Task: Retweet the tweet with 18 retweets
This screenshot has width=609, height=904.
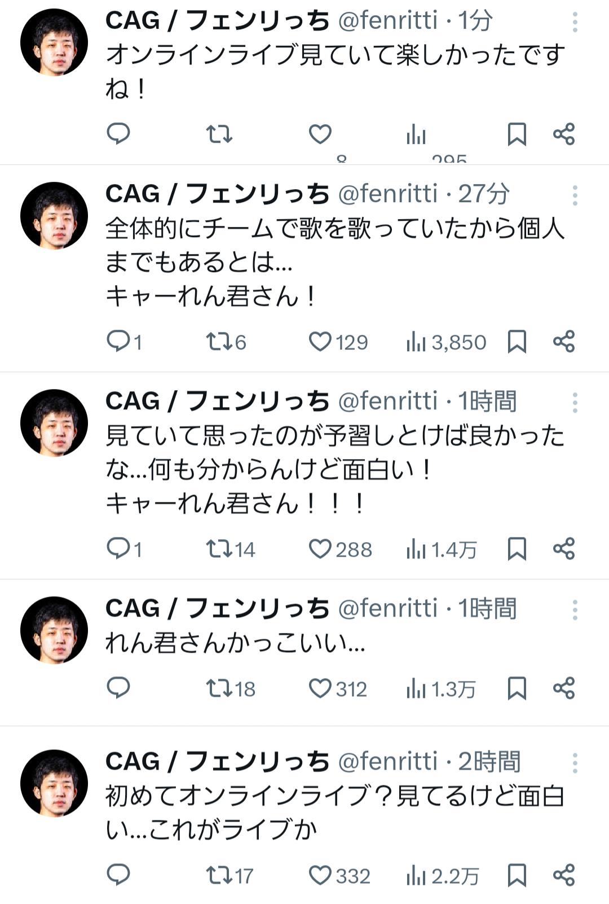Action: pyautogui.click(x=219, y=688)
